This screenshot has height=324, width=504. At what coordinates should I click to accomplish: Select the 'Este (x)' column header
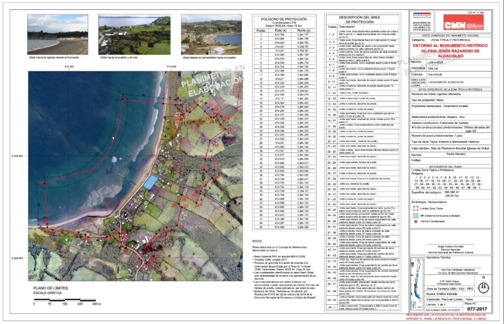(280, 30)
